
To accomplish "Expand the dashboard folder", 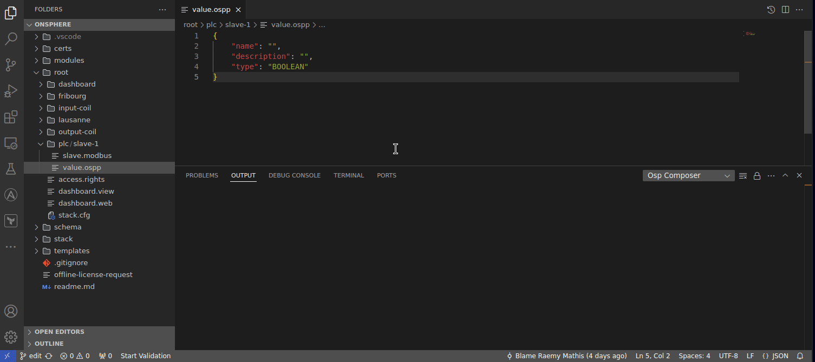I will click(x=100, y=84).
